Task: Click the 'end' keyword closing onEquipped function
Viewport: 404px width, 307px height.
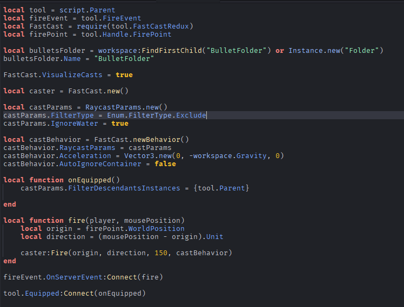Action: (10, 204)
